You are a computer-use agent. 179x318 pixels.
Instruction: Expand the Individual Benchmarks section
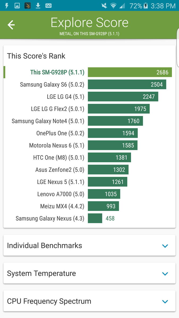pos(165,246)
